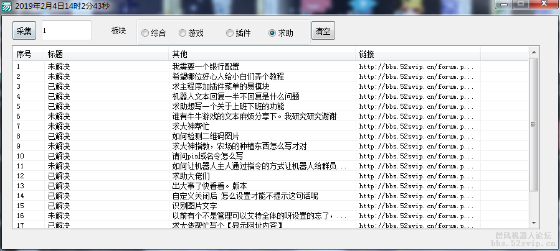Click the 清空 button

(x=323, y=31)
